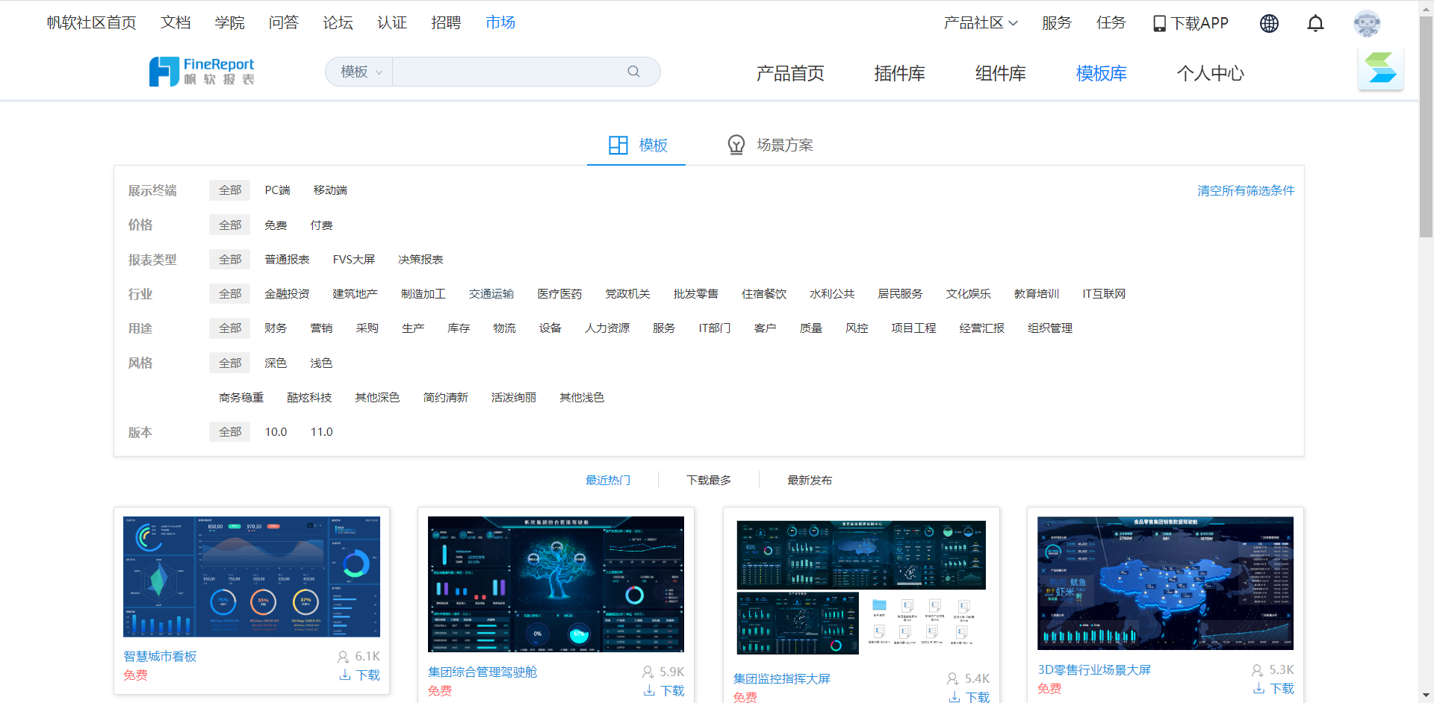Select 免费 price filter
Viewport: 1434px width, 703px height.
click(x=276, y=225)
